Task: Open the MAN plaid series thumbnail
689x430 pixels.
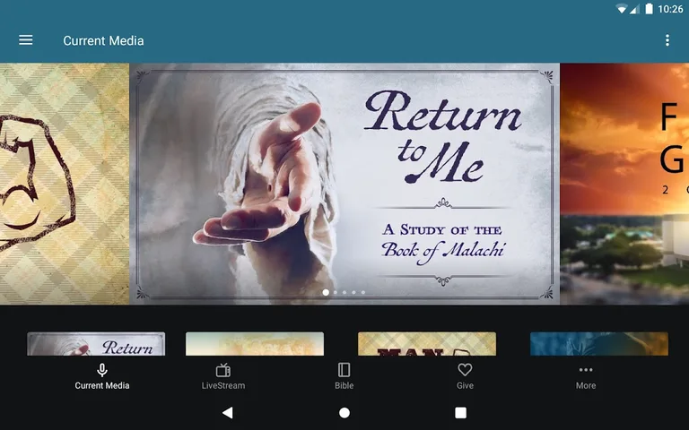Action: coord(427,344)
